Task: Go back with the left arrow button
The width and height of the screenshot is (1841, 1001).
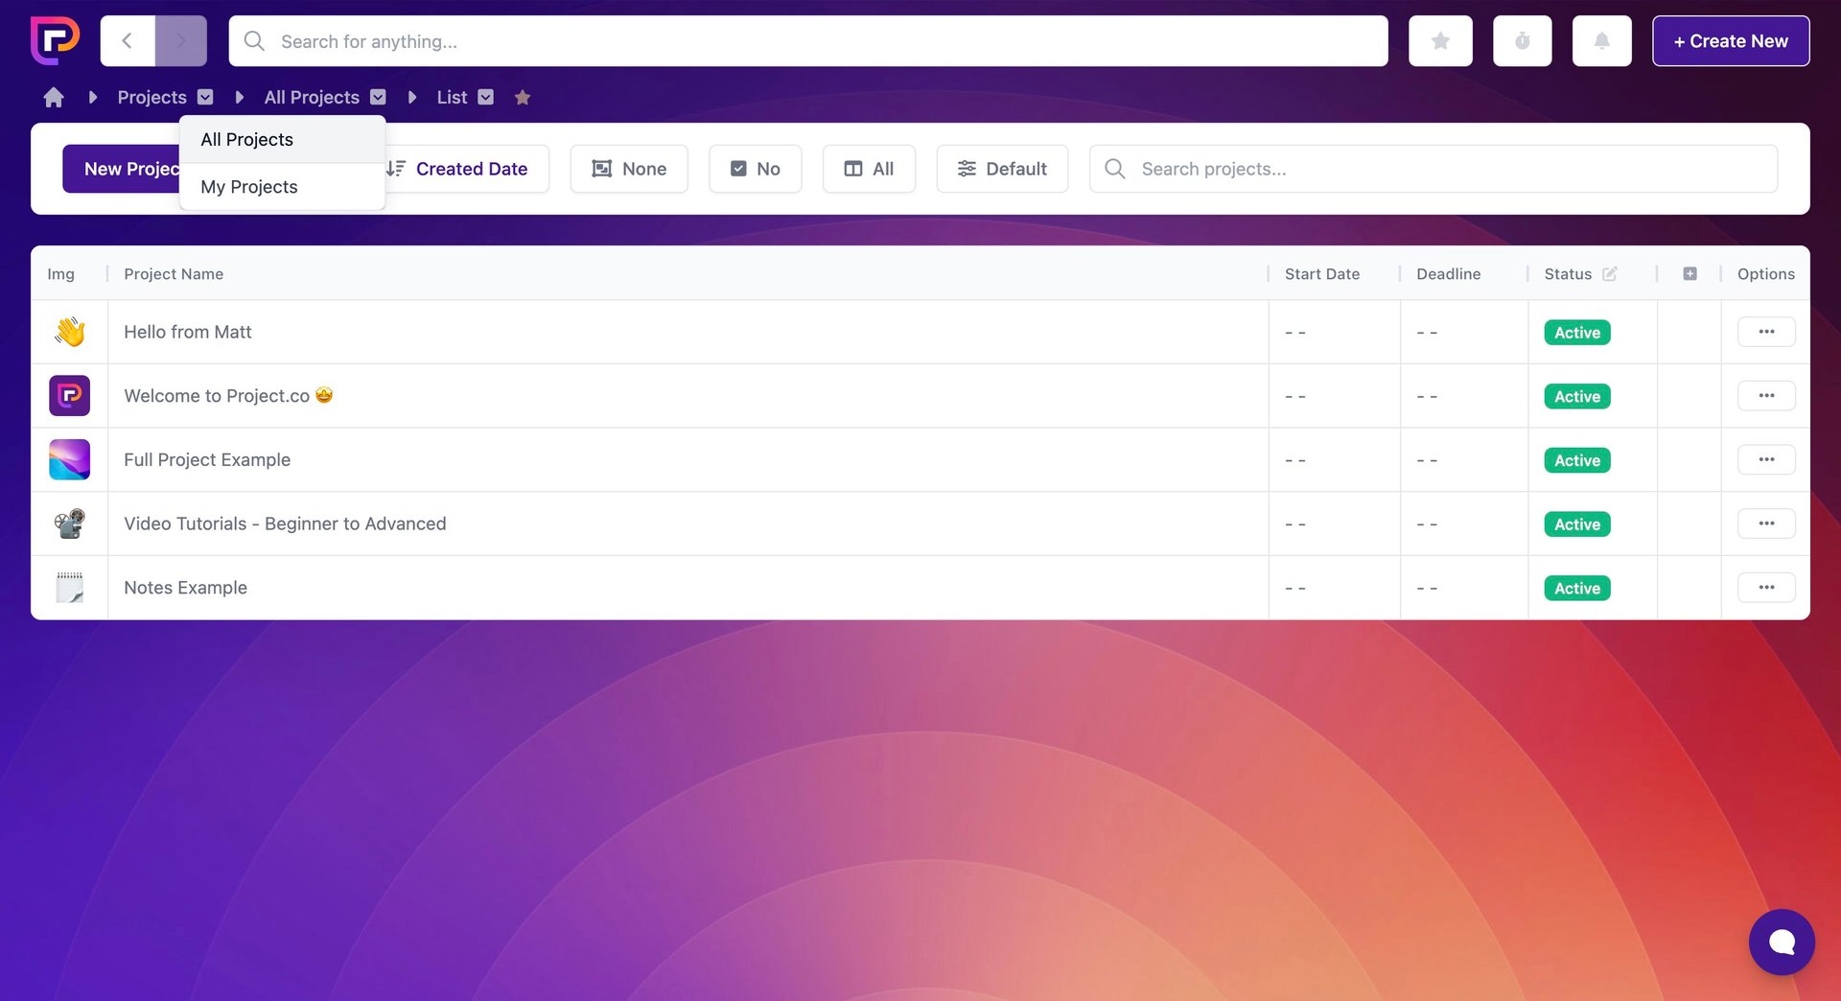Action: tap(128, 41)
